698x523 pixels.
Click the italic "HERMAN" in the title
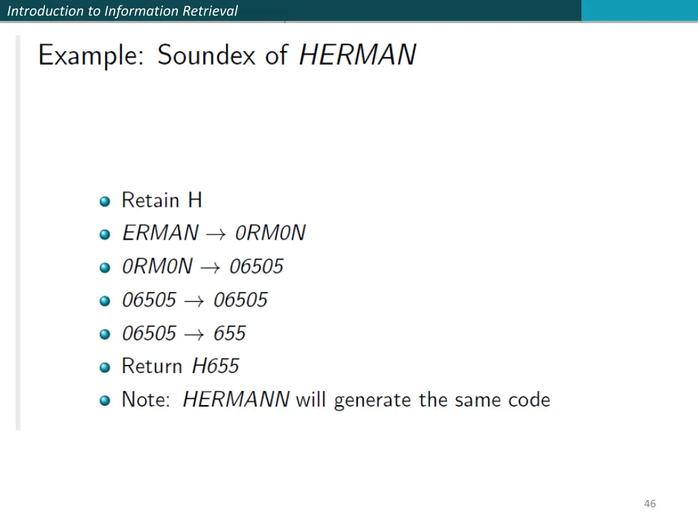(x=357, y=55)
